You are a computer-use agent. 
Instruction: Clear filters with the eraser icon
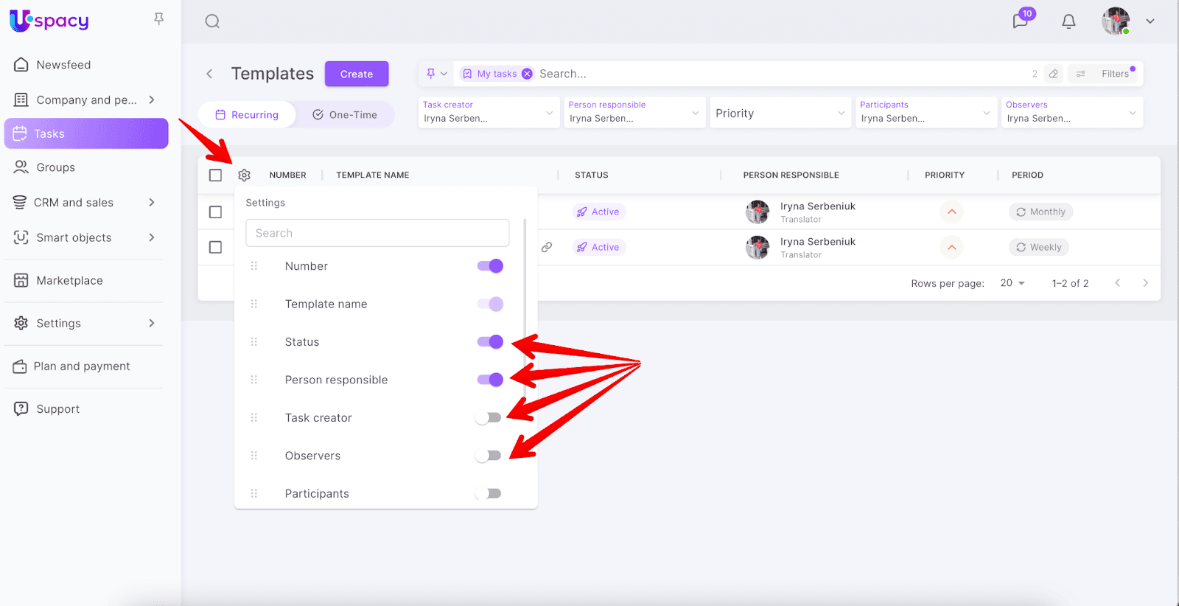pyautogui.click(x=1054, y=74)
